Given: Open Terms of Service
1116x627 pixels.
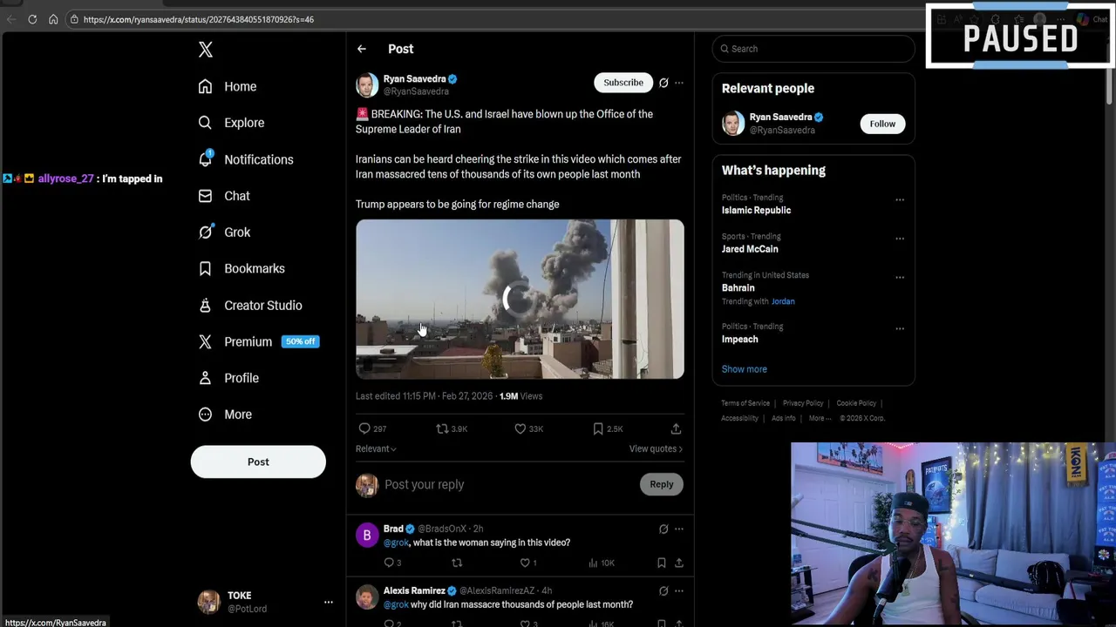Looking at the screenshot, I should click(x=745, y=403).
